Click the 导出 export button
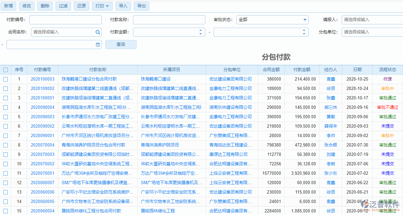 (x=141, y=6)
